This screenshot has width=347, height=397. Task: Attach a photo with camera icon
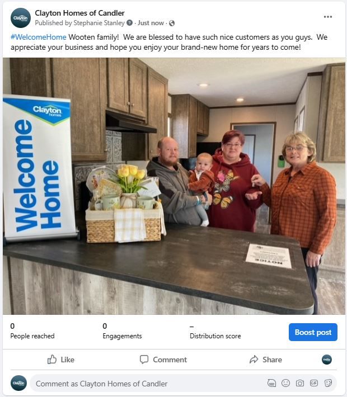click(x=300, y=383)
